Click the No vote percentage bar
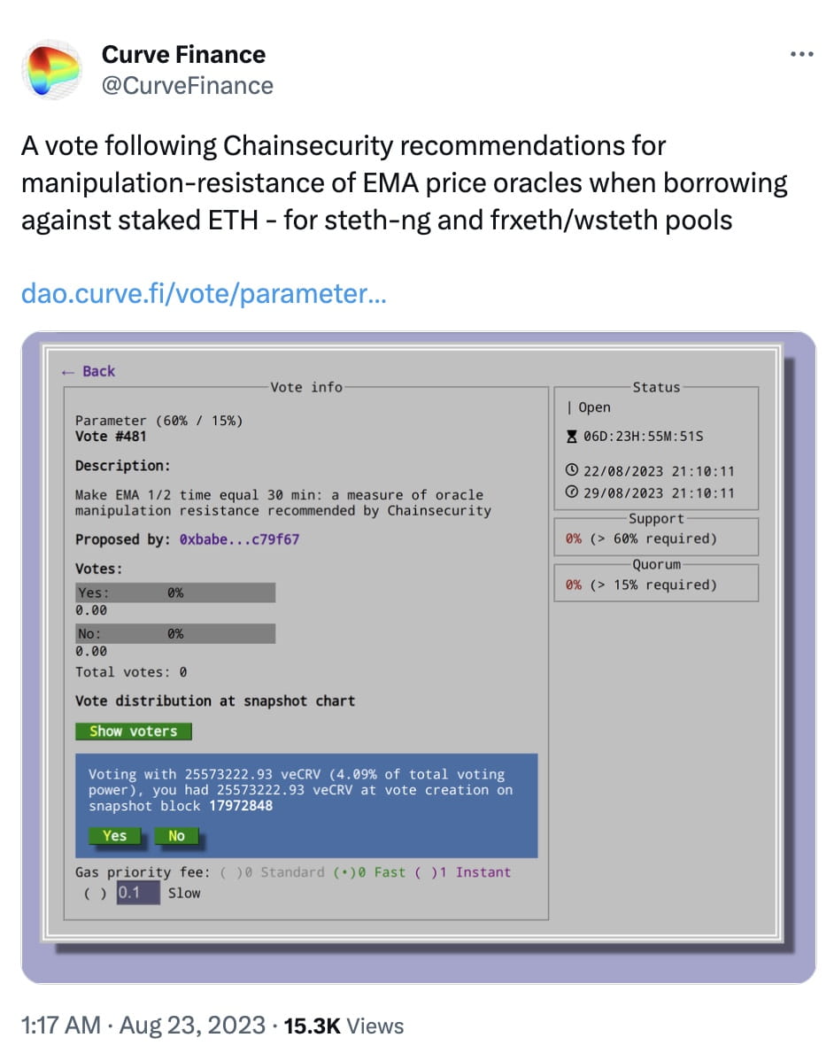Image resolution: width=834 pixels, height=1061 pixels. click(175, 633)
